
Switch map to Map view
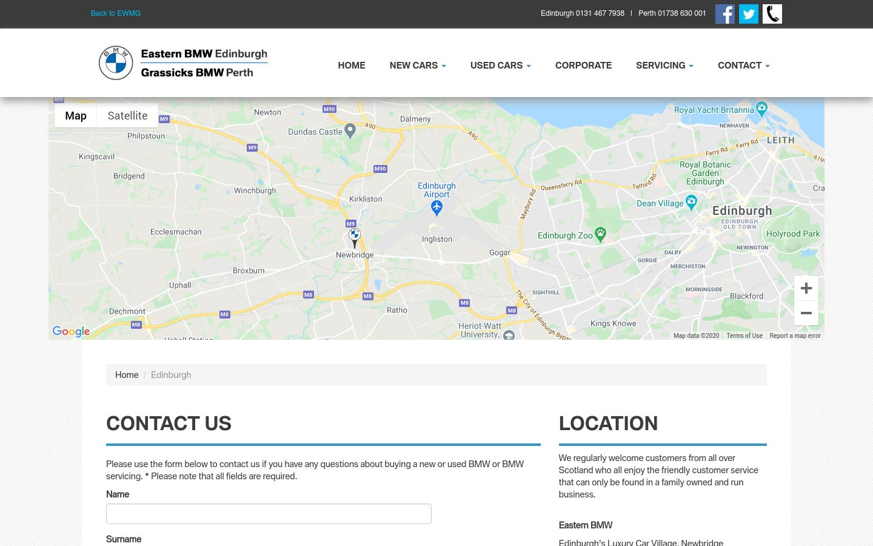[76, 115]
